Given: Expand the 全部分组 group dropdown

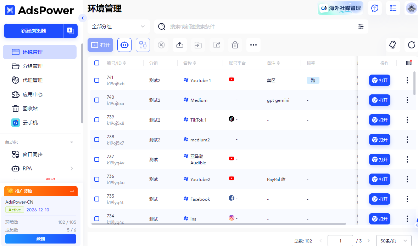Looking at the screenshot, I should [118, 27].
